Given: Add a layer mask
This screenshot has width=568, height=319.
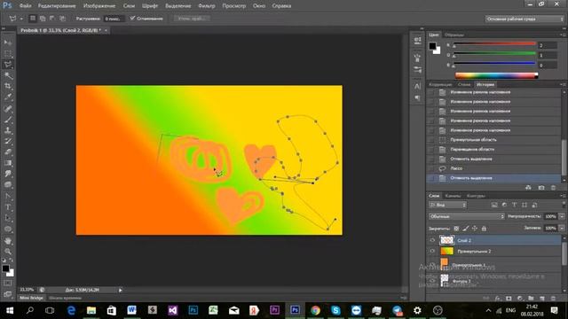Looking at the screenshot, I should 509,299.
